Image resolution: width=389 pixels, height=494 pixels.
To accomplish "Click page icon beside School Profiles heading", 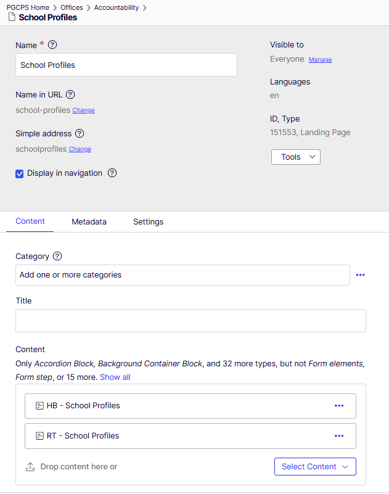I will tap(12, 17).
